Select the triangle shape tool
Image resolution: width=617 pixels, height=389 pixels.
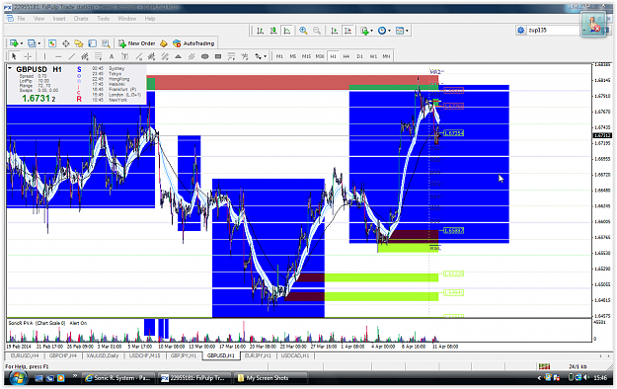pyautogui.click(x=178, y=56)
